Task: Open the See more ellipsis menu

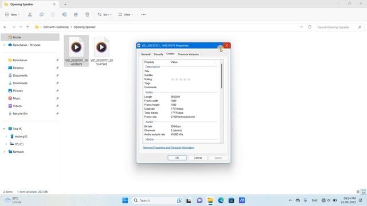Action: click(143, 14)
